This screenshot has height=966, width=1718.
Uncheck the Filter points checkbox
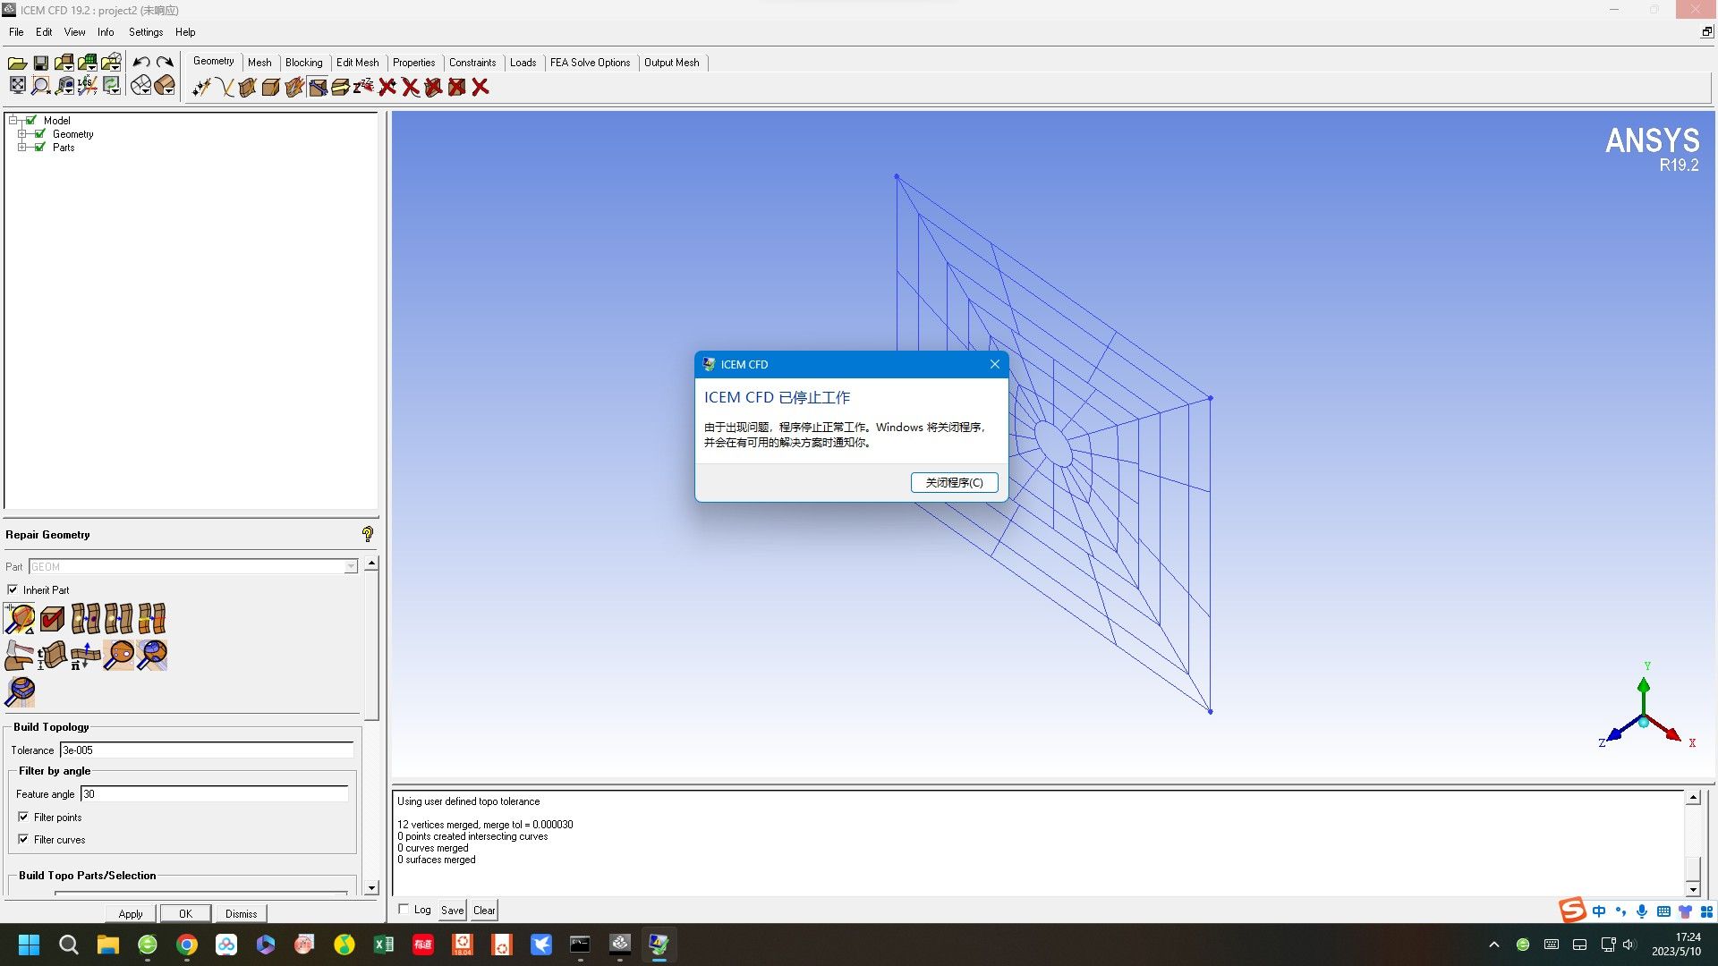click(x=23, y=817)
